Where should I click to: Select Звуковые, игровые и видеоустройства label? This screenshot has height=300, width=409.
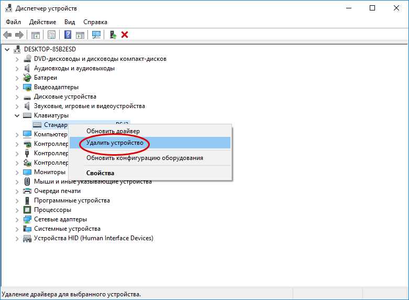90,106
